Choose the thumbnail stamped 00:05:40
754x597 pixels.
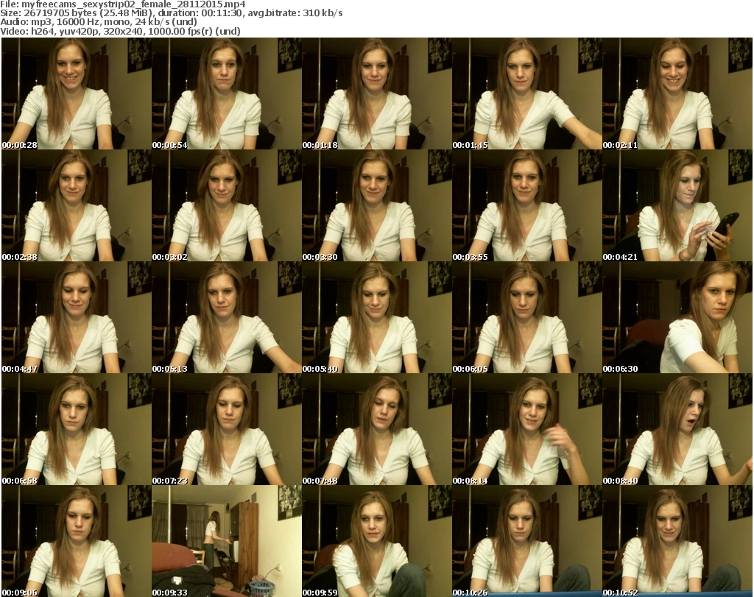click(376, 318)
